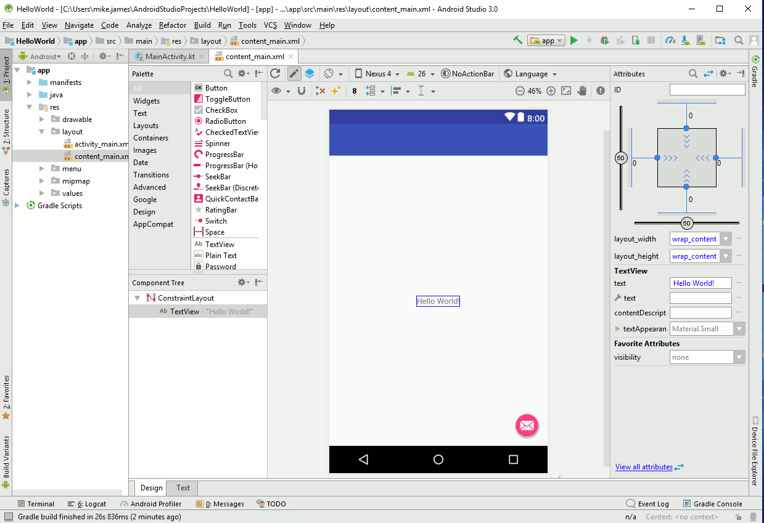Open the layout_width dropdown arrow
764x523 pixels.
tap(726, 239)
